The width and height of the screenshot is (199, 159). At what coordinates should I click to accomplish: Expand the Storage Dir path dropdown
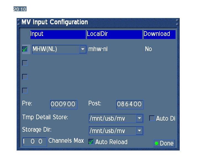tap(139, 131)
